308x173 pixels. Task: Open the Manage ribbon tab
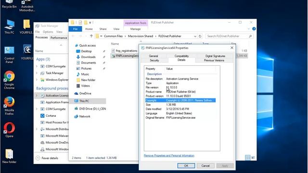pos(135,29)
